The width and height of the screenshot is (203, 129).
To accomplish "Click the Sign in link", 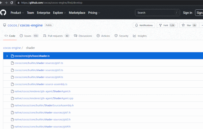I will pos(187,13).
